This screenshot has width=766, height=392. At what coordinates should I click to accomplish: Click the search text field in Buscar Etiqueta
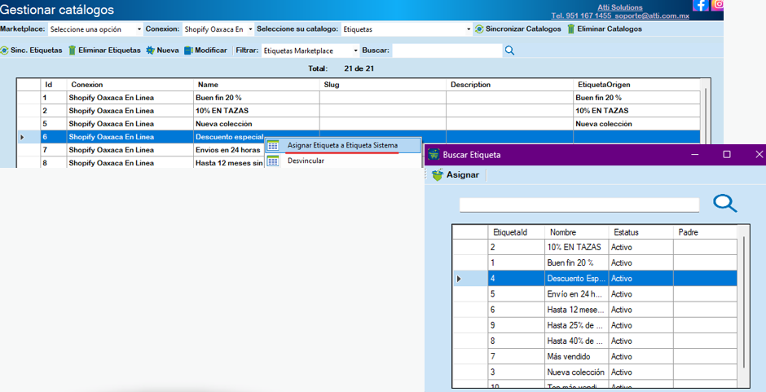tap(579, 205)
